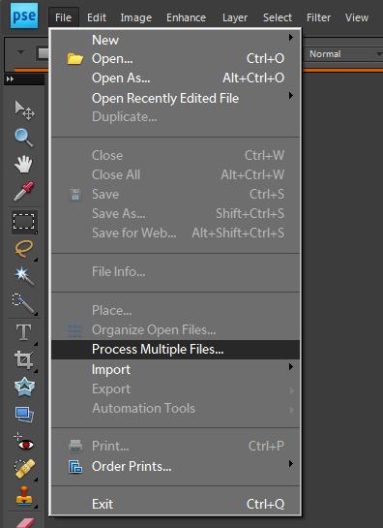Screen dimensions: 383x528
Task: Choose Open Recently Edited File entry
Action: click(x=175, y=98)
